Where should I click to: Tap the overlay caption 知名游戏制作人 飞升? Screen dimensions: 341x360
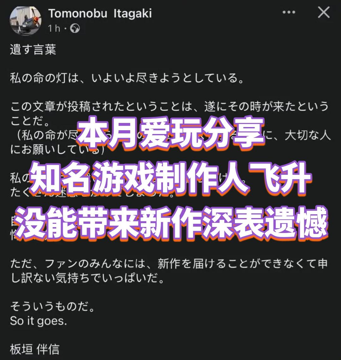coord(170,178)
